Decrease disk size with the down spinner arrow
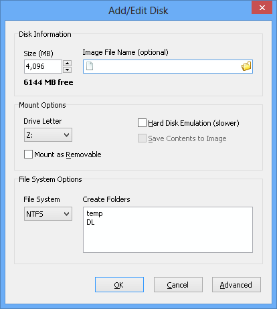277x309 pixels. pos(67,70)
